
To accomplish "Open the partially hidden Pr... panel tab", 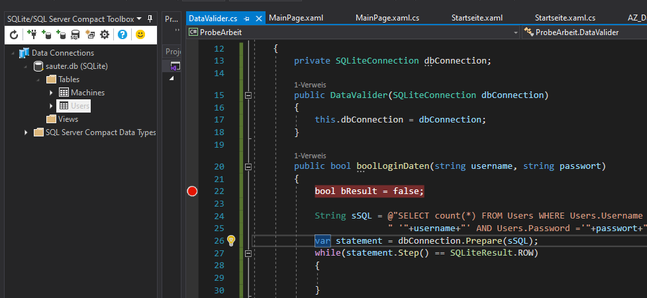I will pyautogui.click(x=170, y=19).
